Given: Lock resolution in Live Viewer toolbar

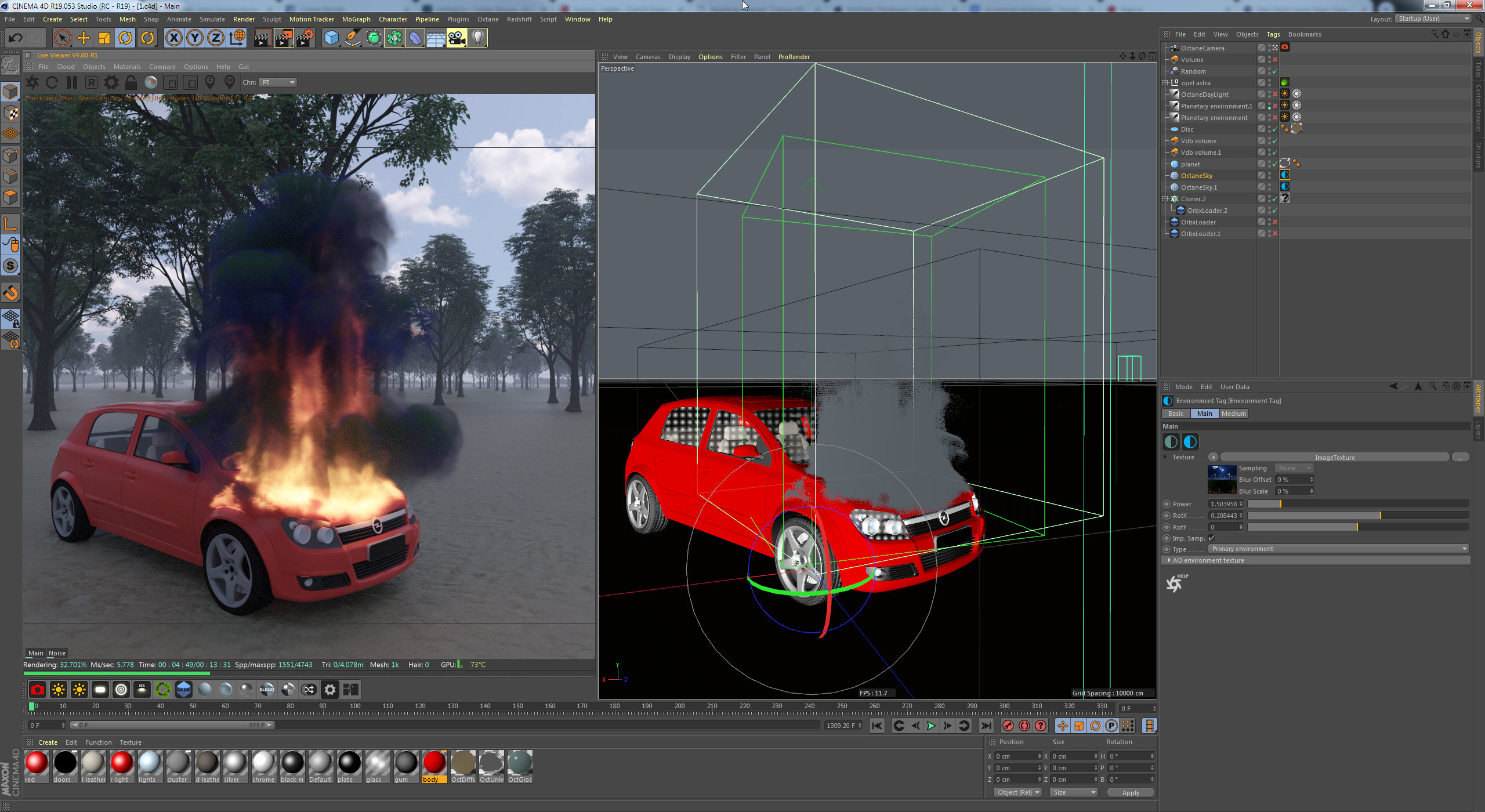Looking at the screenshot, I should pos(131,82).
